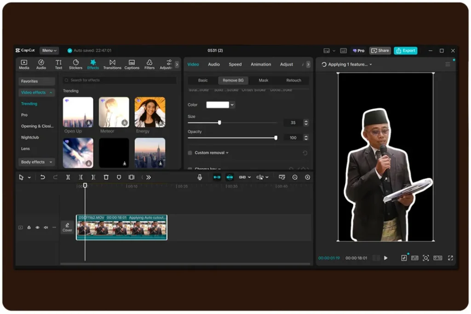Zoom out the timeline with minus icon
This screenshot has height=314, width=471.
(x=295, y=177)
